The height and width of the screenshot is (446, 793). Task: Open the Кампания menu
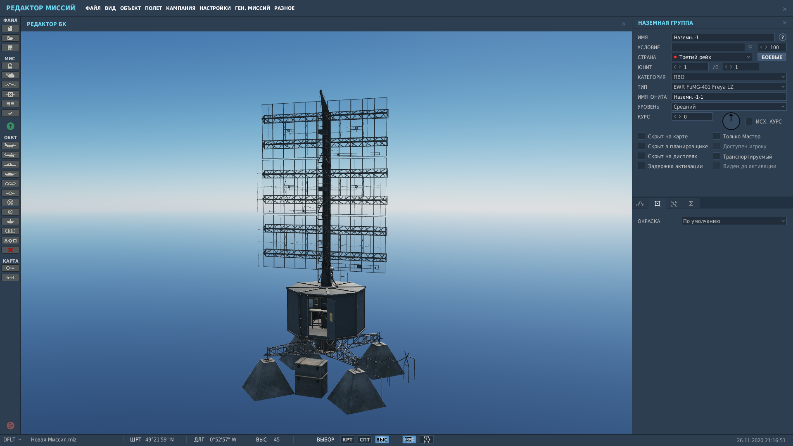(180, 8)
